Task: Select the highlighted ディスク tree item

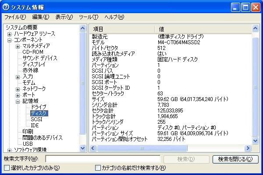Action: point(39,113)
